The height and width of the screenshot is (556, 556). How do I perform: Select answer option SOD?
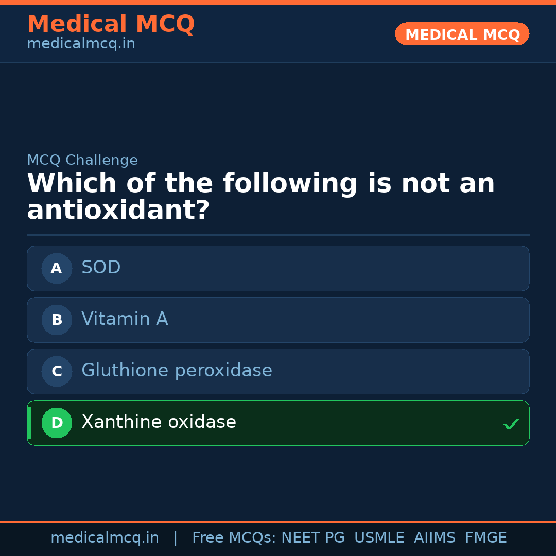278,268
